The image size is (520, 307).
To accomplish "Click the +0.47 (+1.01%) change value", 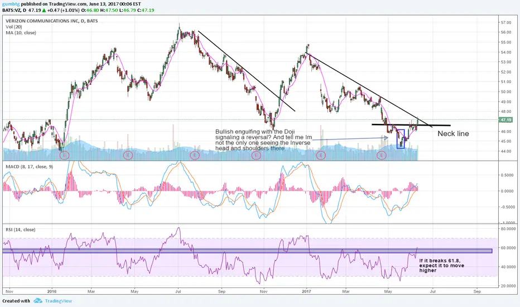I will pyautogui.click(x=64, y=10).
